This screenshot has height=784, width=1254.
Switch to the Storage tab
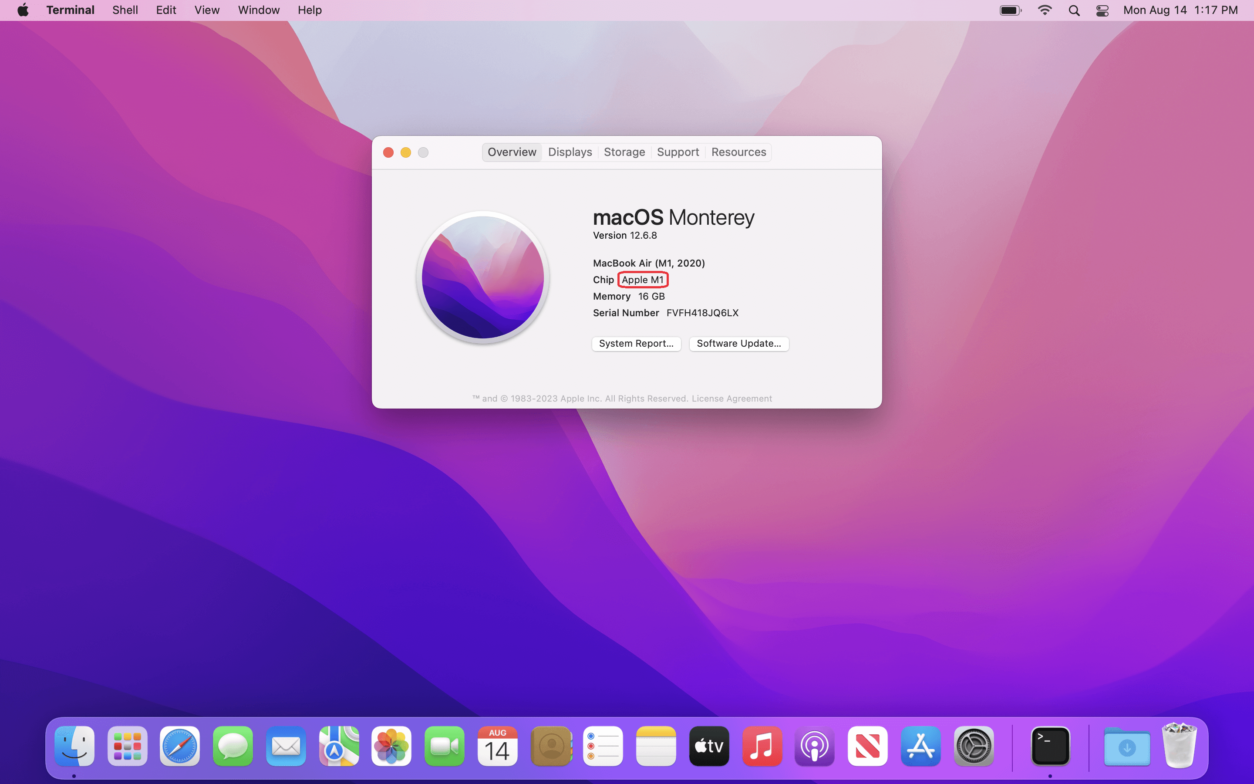pyautogui.click(x=624, y=152)
